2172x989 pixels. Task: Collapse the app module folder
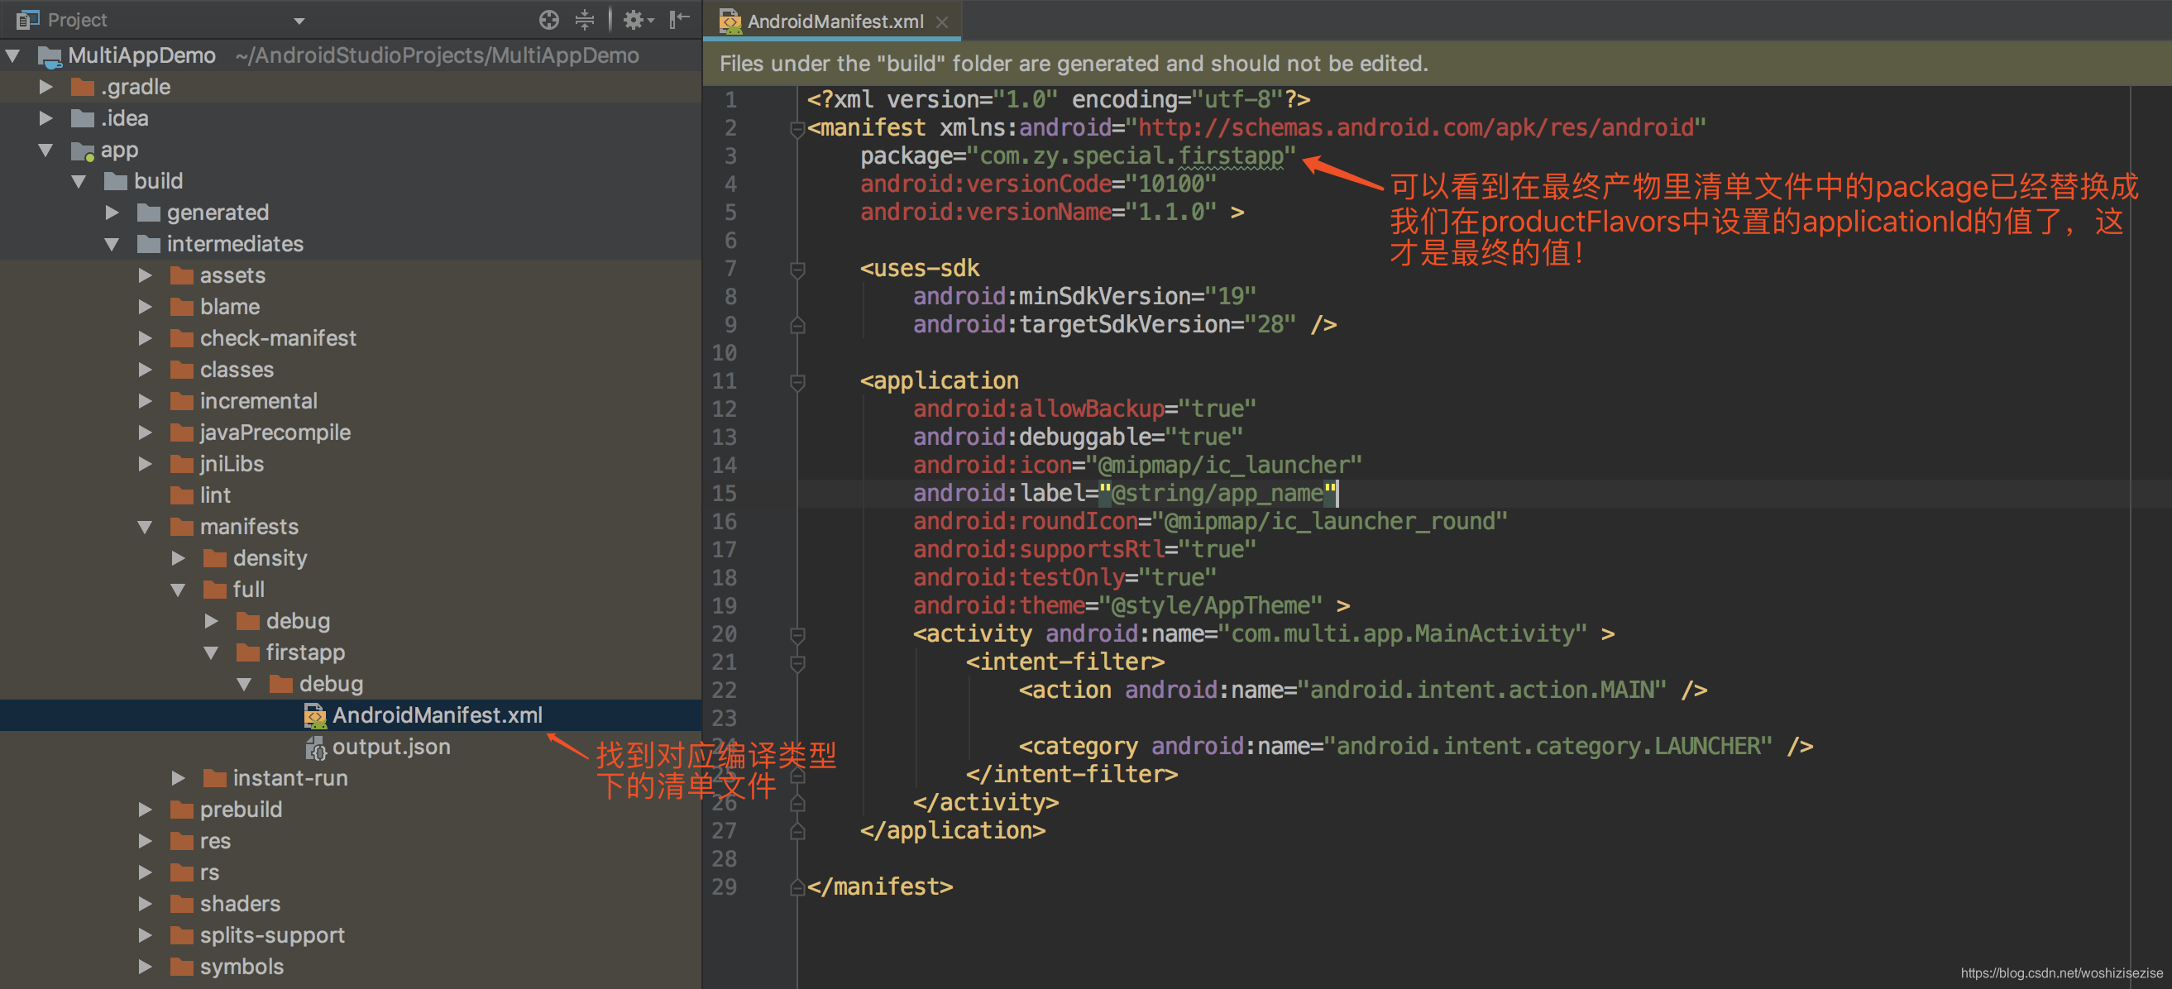coord(46,150)
